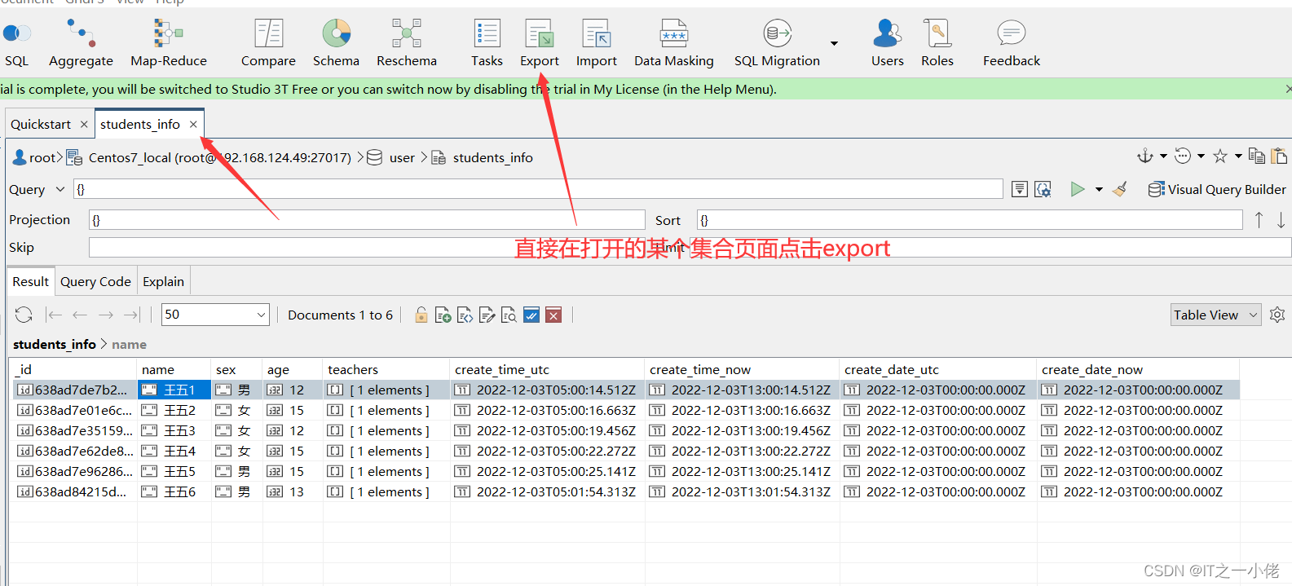The image size is (1292, 586).
Task: Click the down arrow beside the Sort field
Action: [x=1281, y=220]
